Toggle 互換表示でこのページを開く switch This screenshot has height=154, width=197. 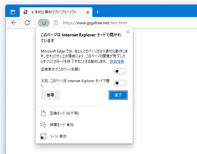point(120,71)
